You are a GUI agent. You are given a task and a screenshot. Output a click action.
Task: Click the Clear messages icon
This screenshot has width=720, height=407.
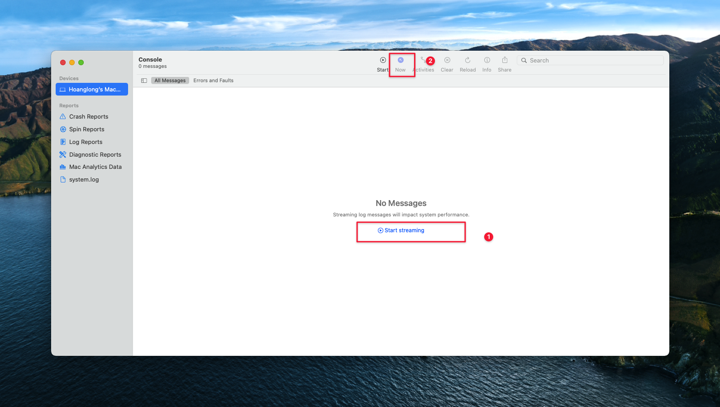(x=447, y=61)
